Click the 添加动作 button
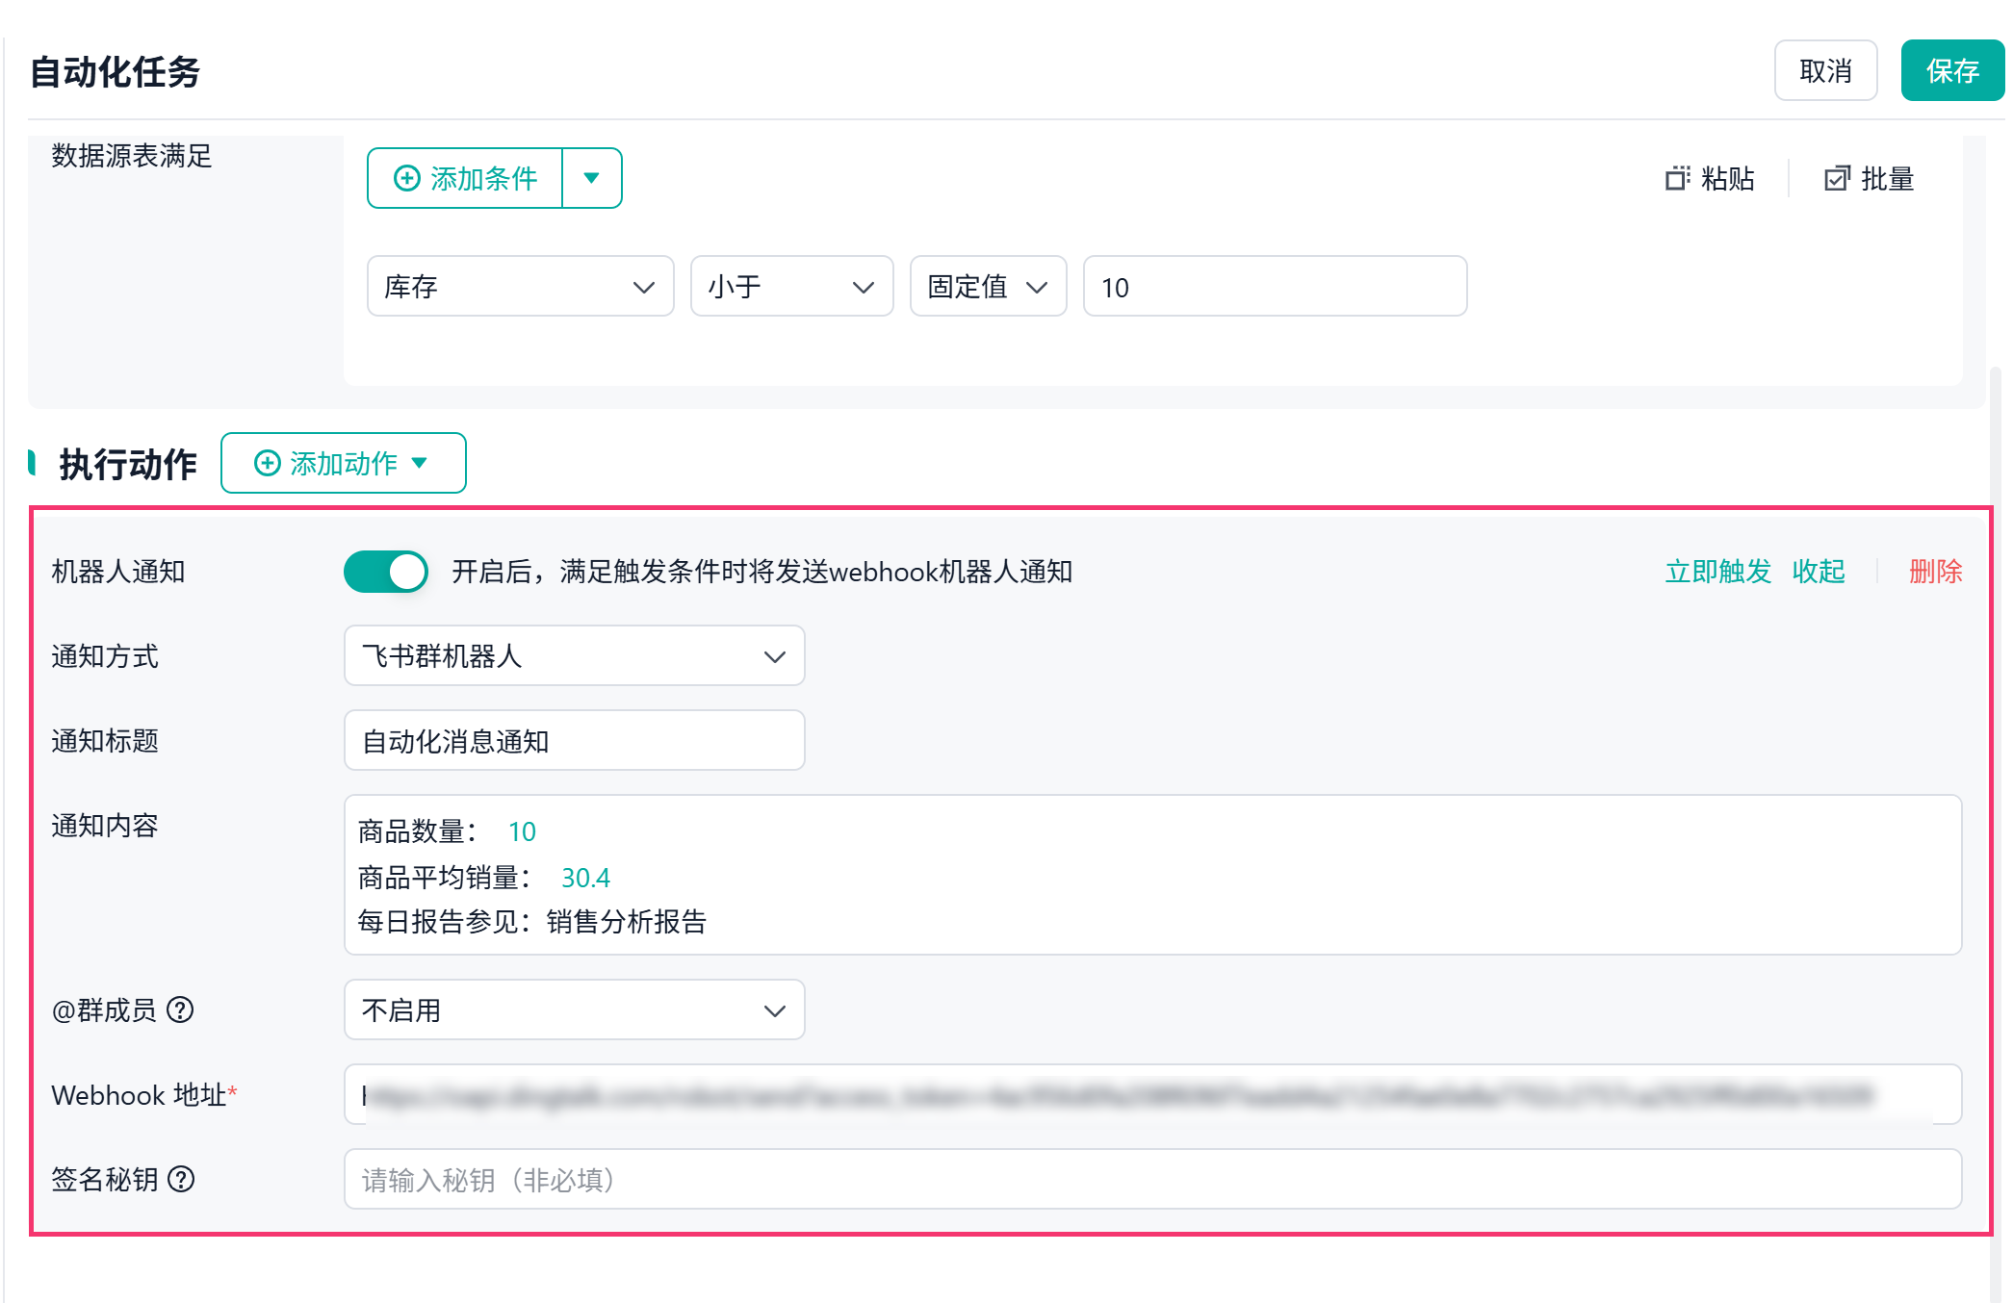 [x=344, y=463]
